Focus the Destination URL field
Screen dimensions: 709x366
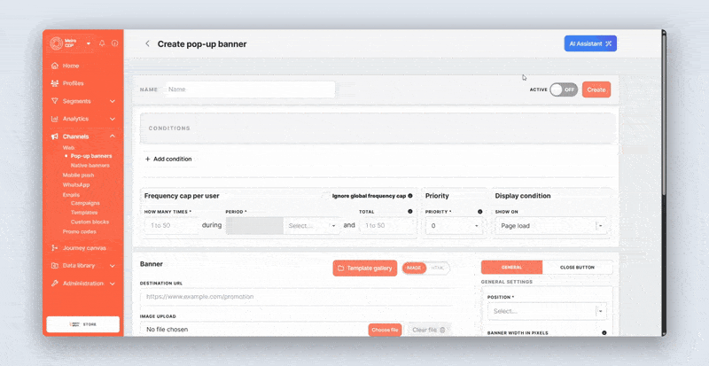coord(296,297)
